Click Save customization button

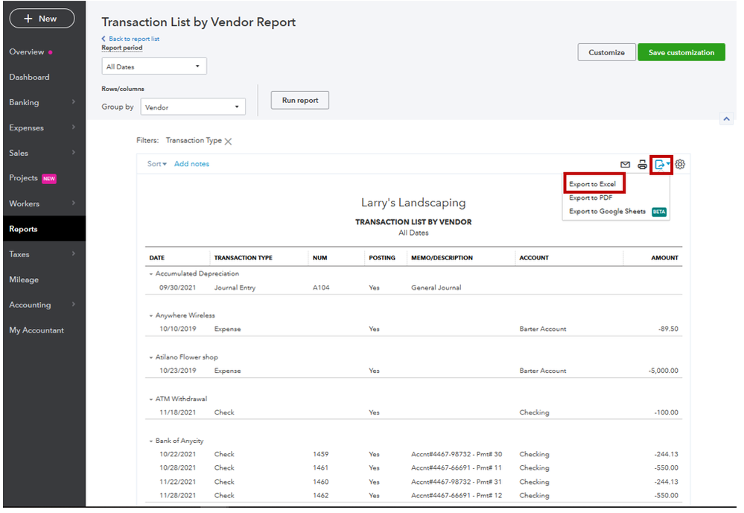click(x=681, y=52)
